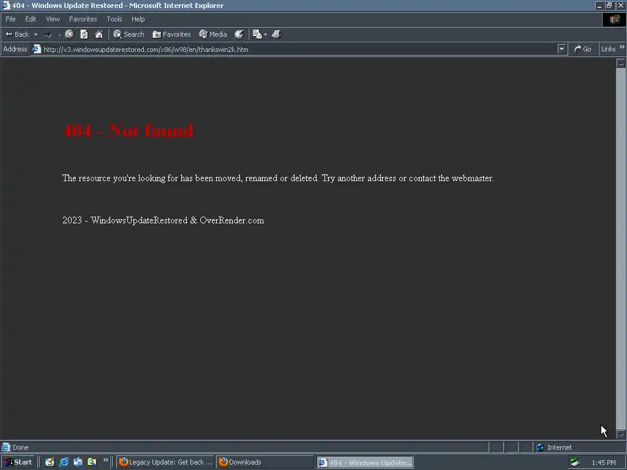The image size is (627, 470).
Task: Click the page icon in address bar
Action: [x=36, y=49]
